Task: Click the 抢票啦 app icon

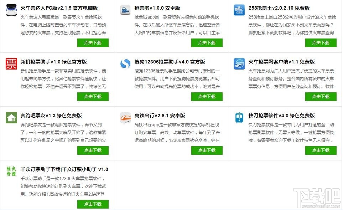Action: pyautogui.click(x=125, y=10)
